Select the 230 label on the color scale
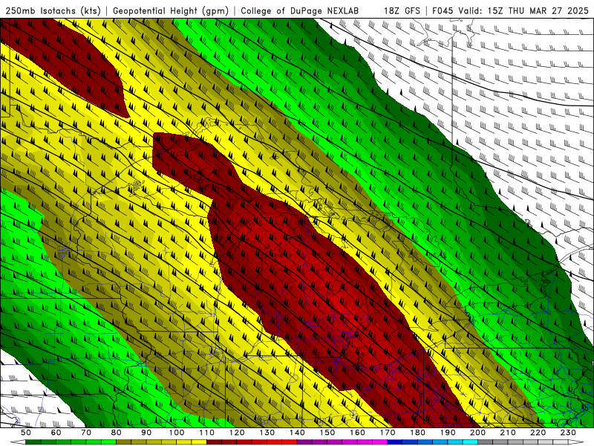The height and width of the screenshot is (446, 594). 568,433
